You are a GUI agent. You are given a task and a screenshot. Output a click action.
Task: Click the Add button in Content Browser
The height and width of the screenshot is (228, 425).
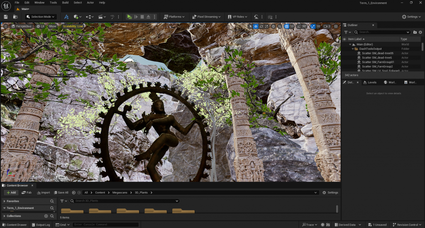(x=11, y=192)
